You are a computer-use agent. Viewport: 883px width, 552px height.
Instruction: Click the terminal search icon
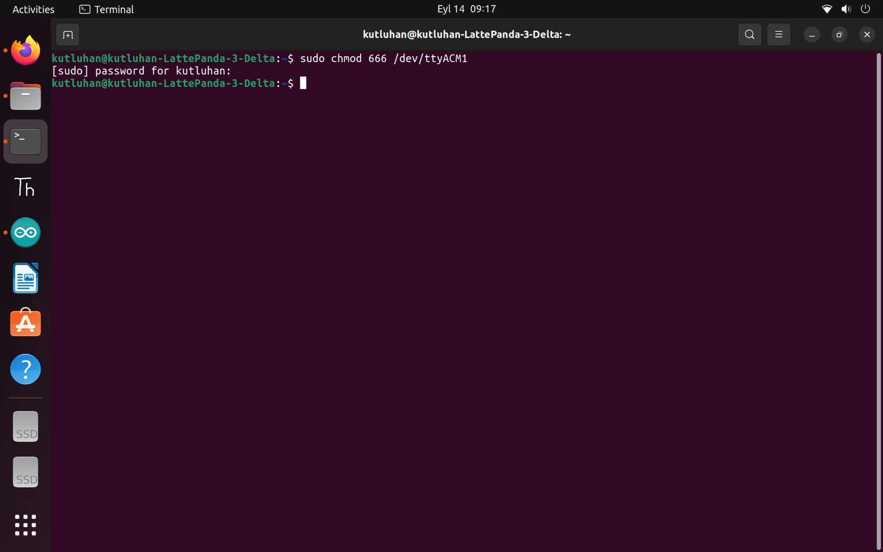pyautogui.click(x=749, y=34)
